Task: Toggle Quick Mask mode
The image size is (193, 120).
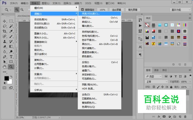Action: [4, 88]
